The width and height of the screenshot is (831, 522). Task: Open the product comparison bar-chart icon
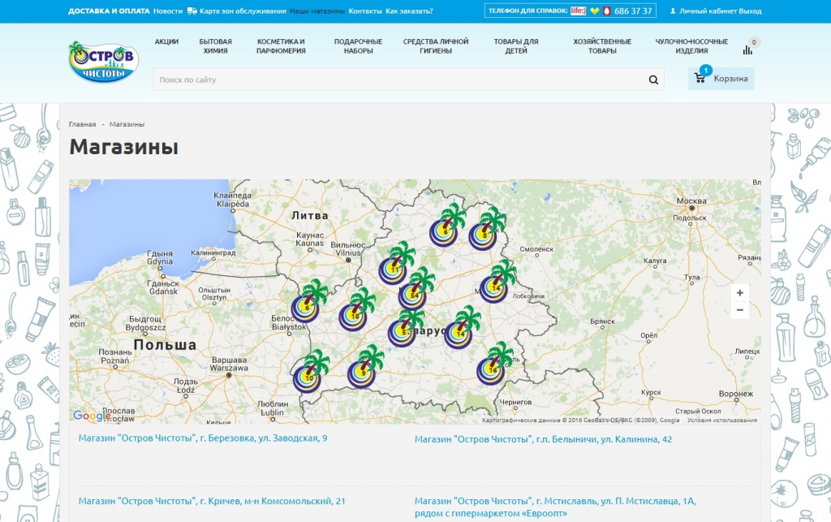pos(747,50)
